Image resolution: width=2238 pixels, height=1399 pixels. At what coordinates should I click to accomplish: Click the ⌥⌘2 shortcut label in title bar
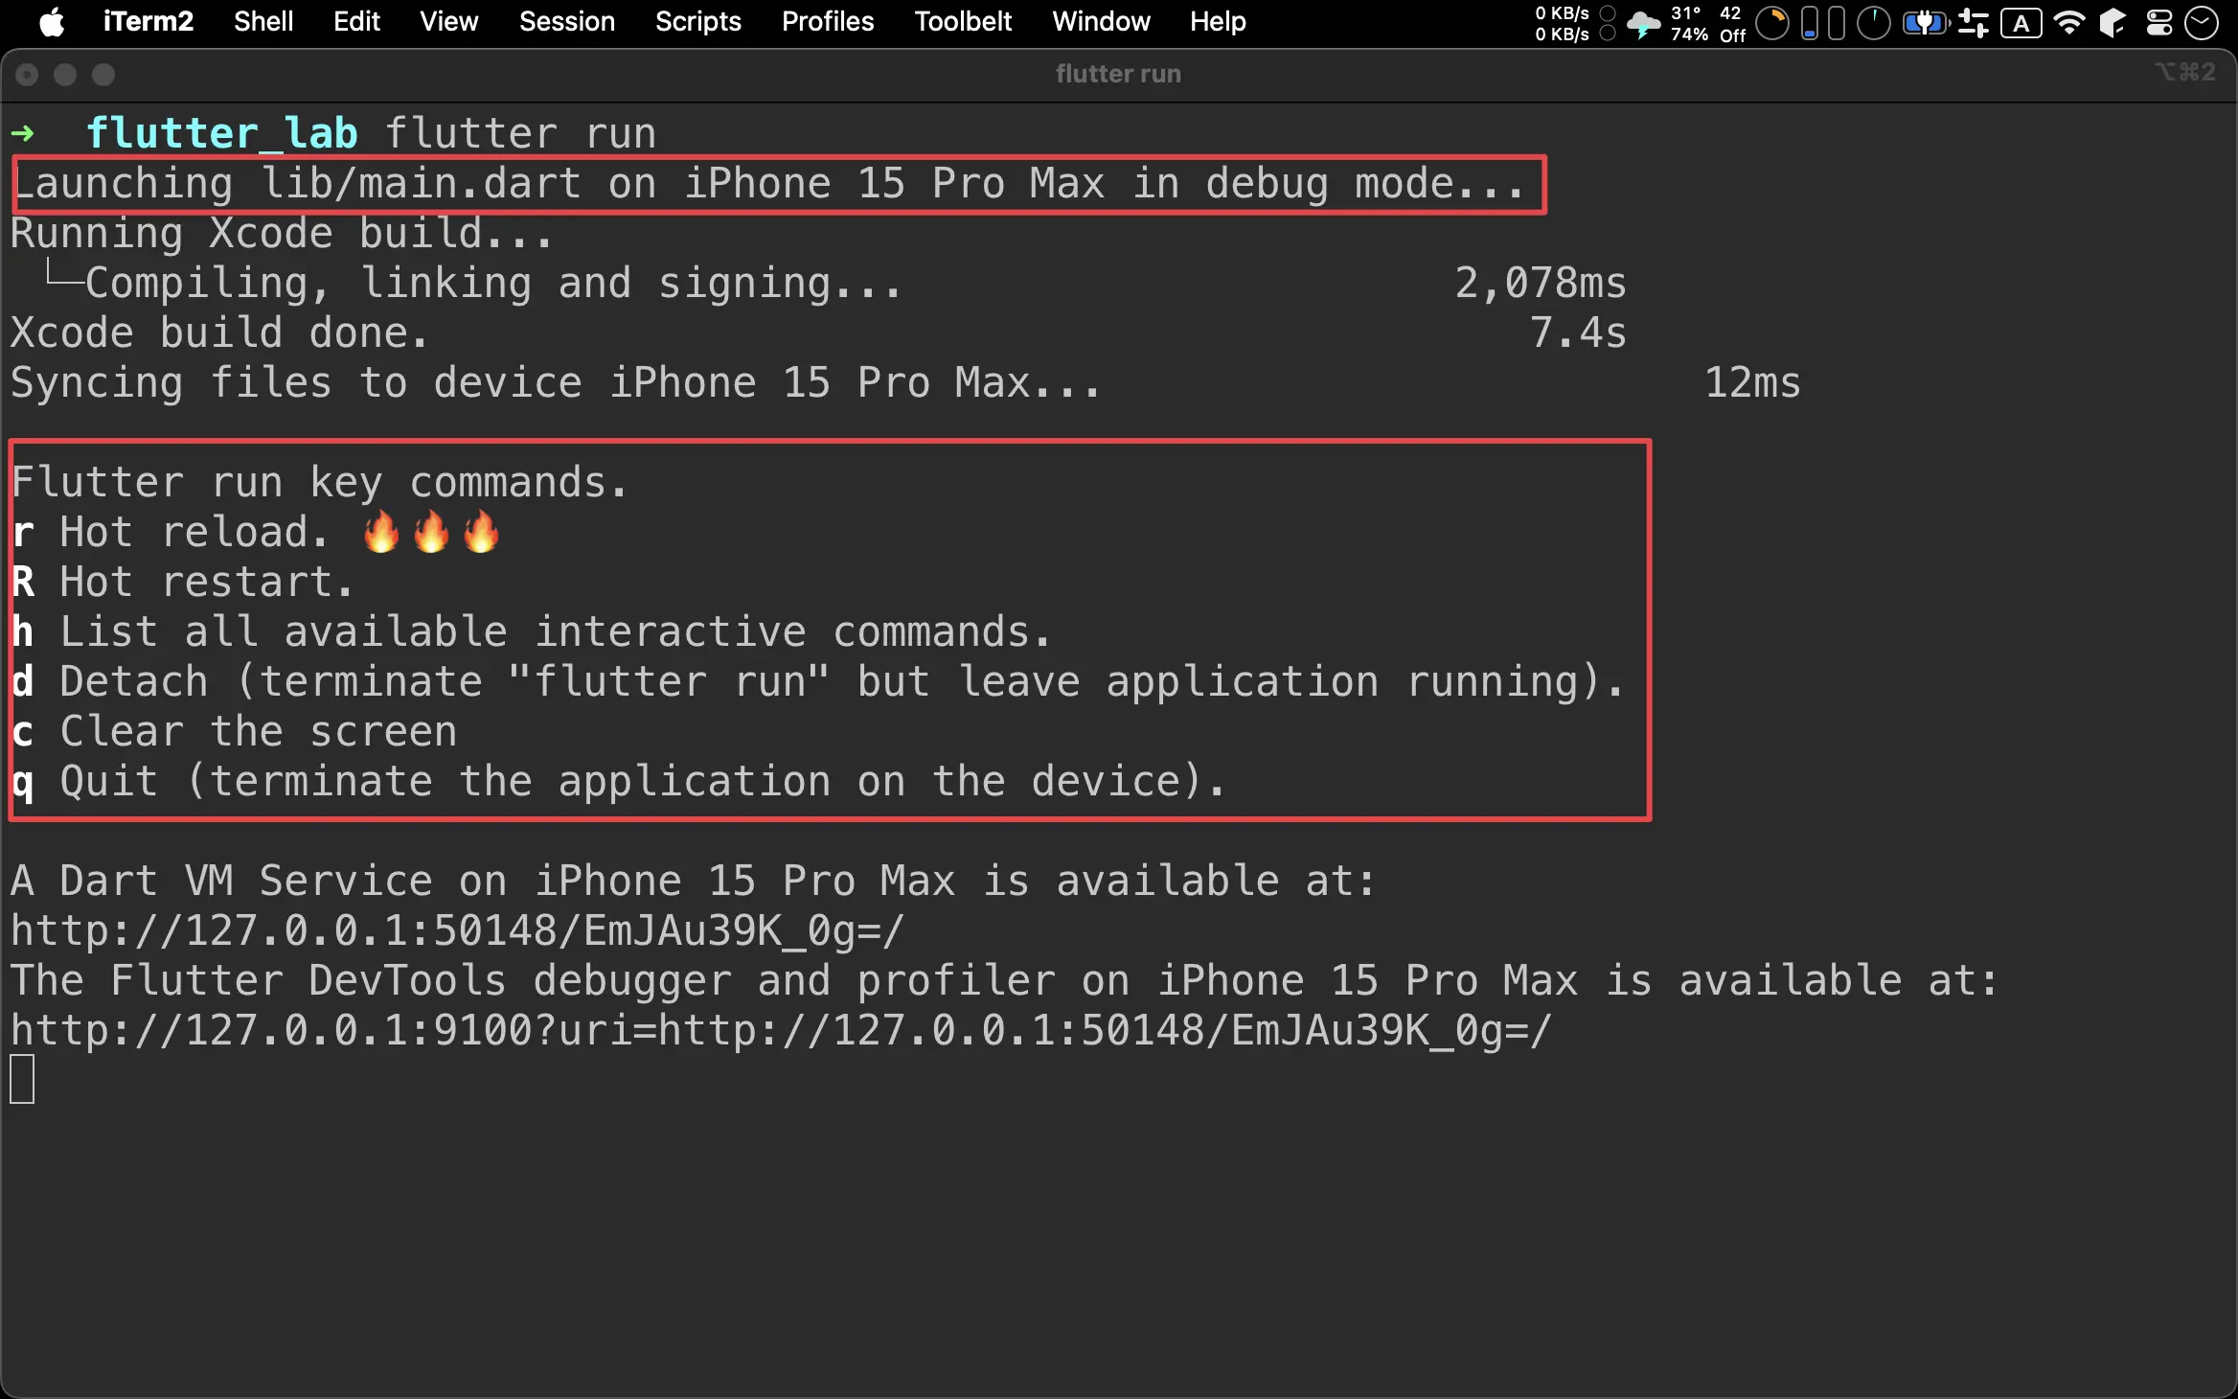click(2185, 73)
